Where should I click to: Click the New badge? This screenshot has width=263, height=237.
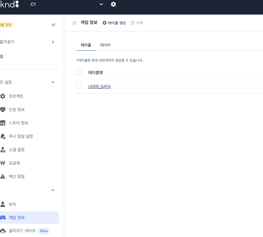click(44, 231)
